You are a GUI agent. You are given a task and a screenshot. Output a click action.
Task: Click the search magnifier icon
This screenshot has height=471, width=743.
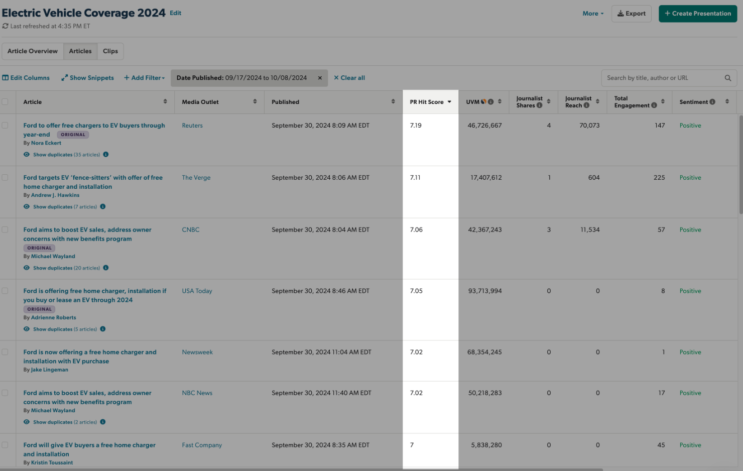[728, 78]
